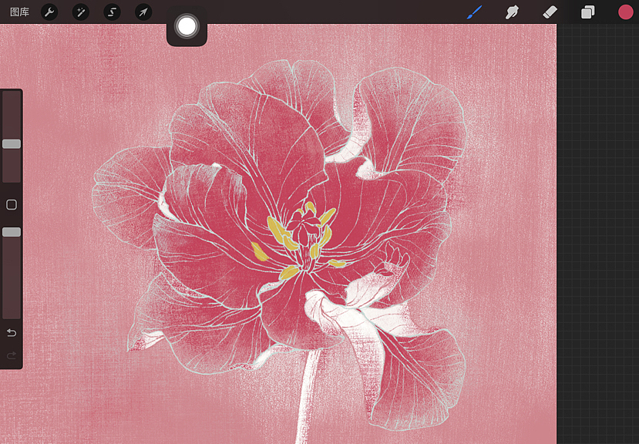Image resolution: width=639 pixels, height=444 pixels.
Task: Tap the white floating circle button
Action: [187, 26]
